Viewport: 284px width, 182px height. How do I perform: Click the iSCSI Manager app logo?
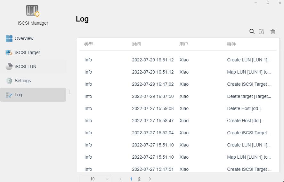coord(33,11)
